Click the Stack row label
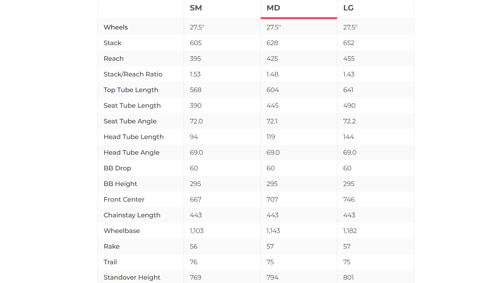Viewport: 503px width, 283px height. point(113,43)
